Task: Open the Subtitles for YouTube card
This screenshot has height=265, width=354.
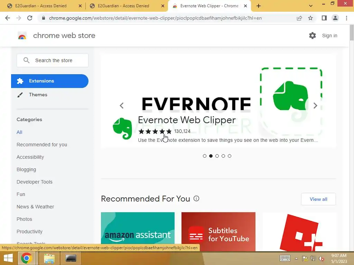Action: click(x=218, y=232)
